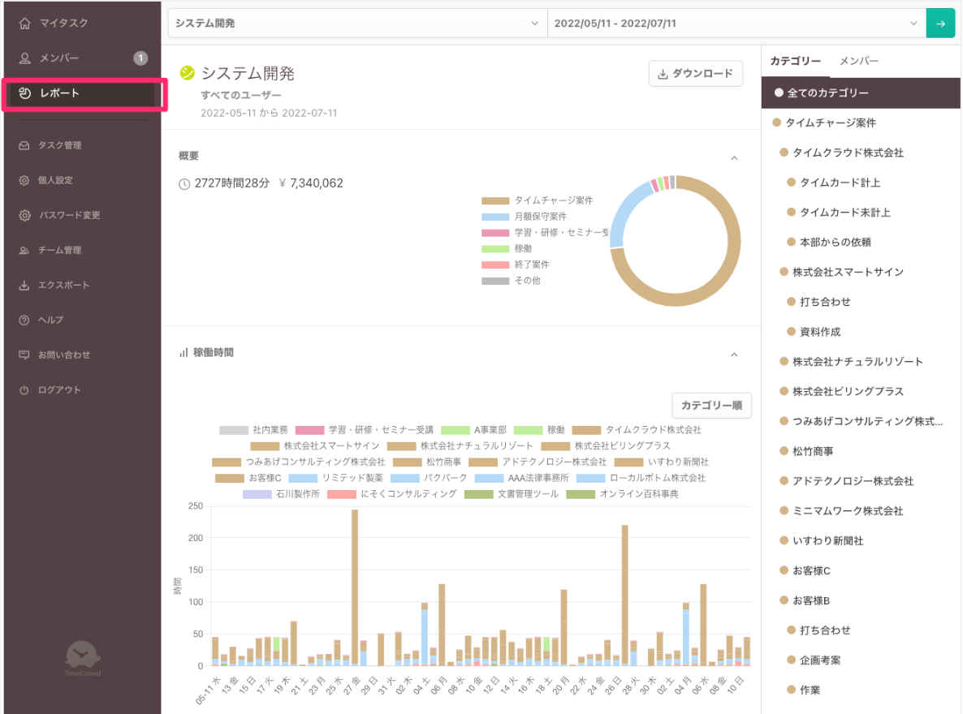This screenshot has width=963, height=714.
Task: Click the ダウンロード button
Action: click(695, 74)
